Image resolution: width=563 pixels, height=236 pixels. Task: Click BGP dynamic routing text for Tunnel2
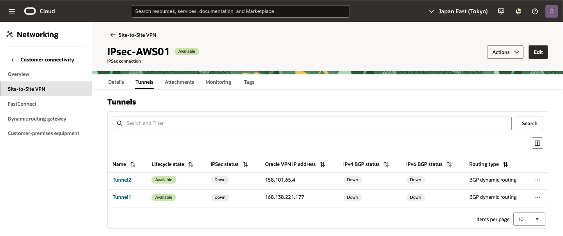click(493, 180)
